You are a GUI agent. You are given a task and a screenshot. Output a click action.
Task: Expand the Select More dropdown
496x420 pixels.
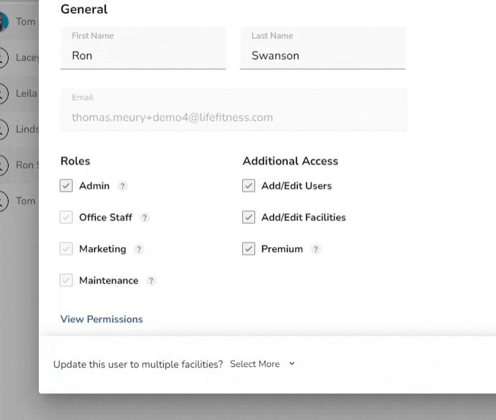click(262, 364)
